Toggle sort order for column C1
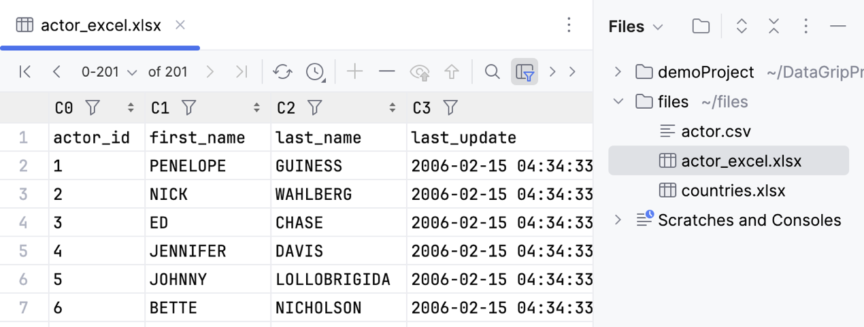Image resolution: width=864 pixels, height=327 pixels. point(256,107)
